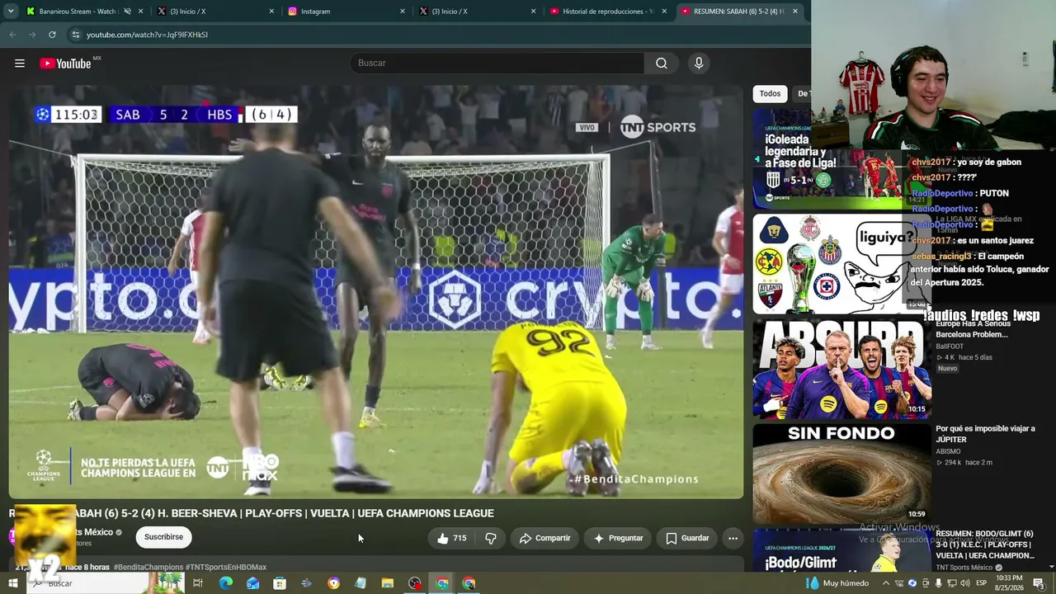Open the YouTube guide hamburger menu
Screen dimensions: 1056x594
[20, 64]
